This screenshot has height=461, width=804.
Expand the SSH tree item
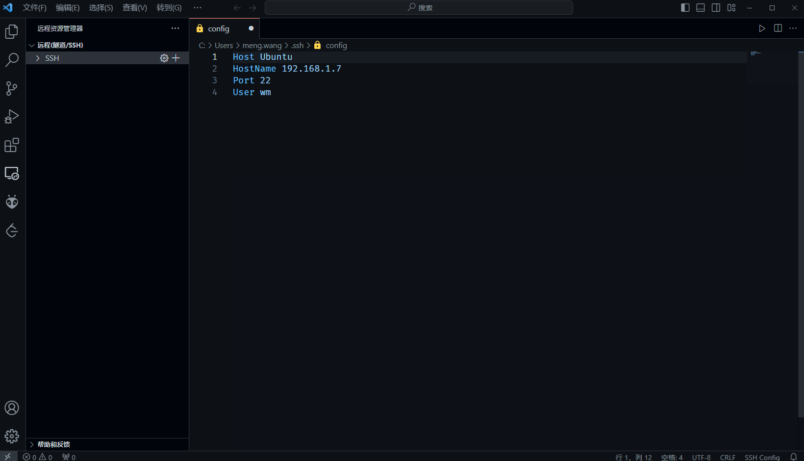coord(38,58)
